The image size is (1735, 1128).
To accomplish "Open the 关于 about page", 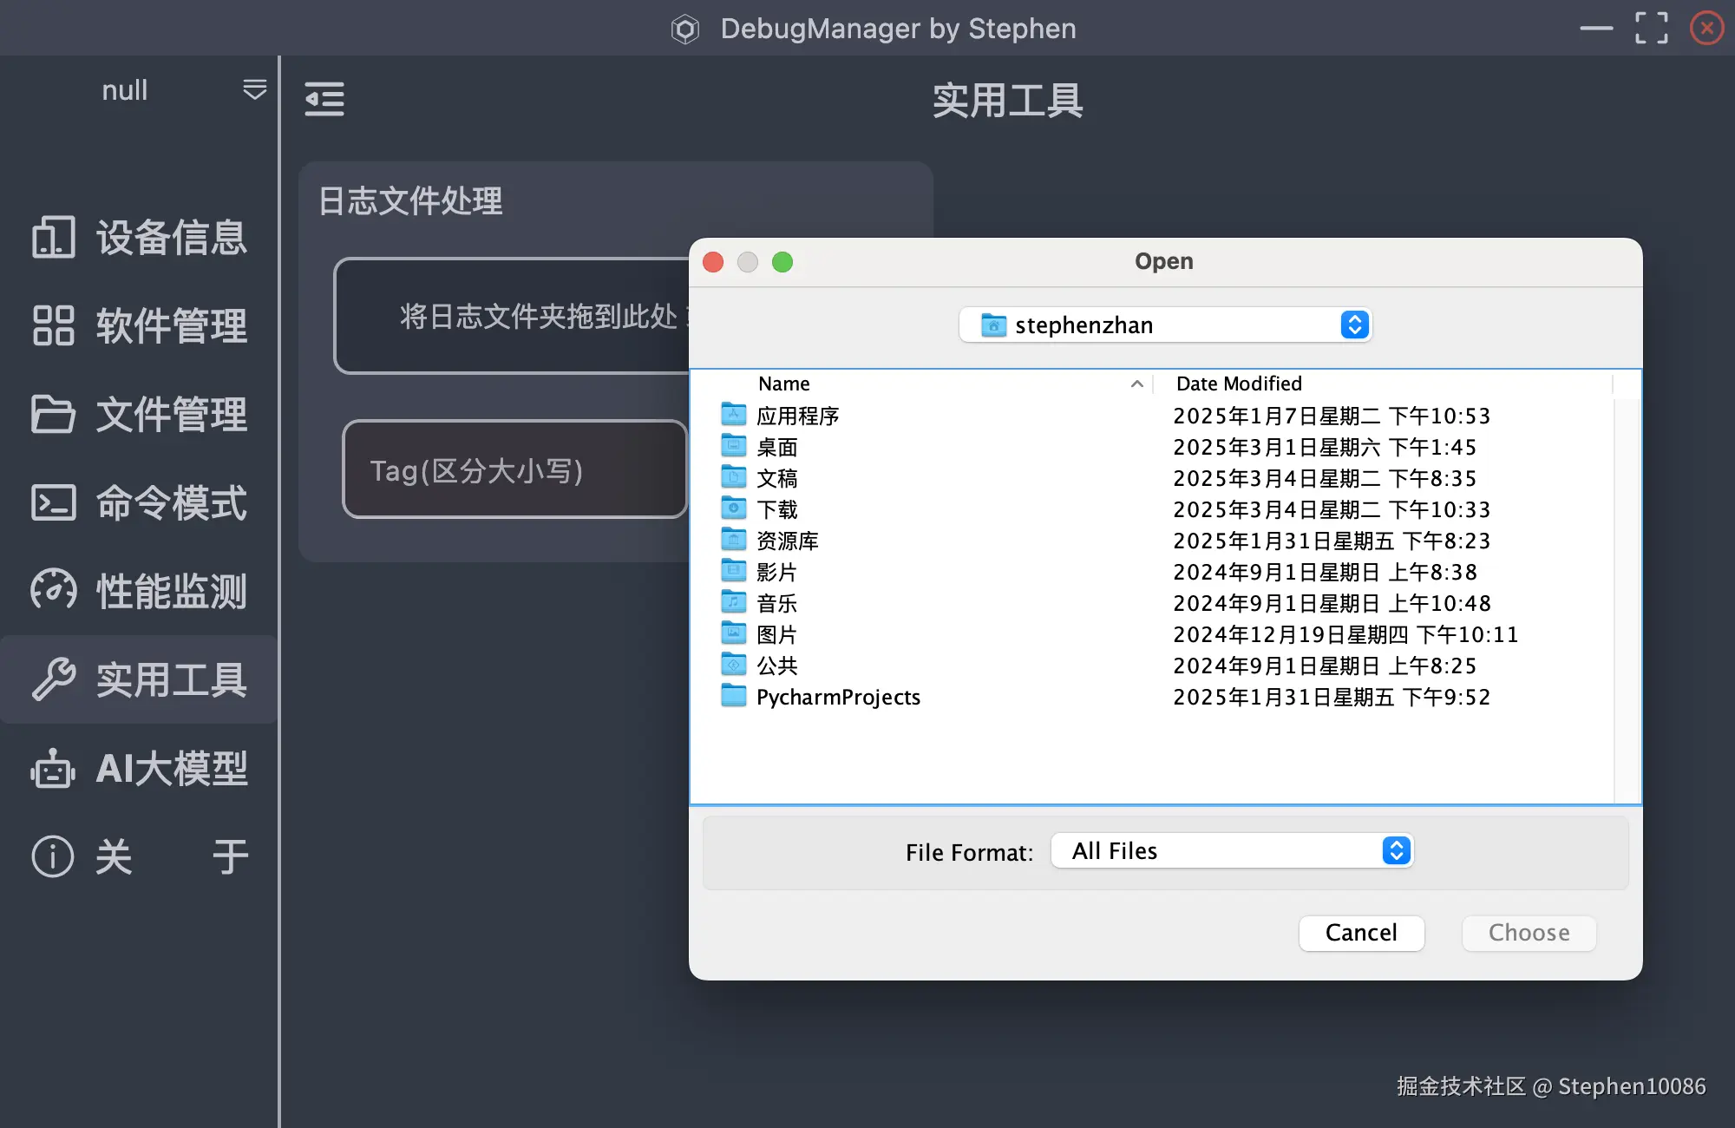I will point(139,856).
